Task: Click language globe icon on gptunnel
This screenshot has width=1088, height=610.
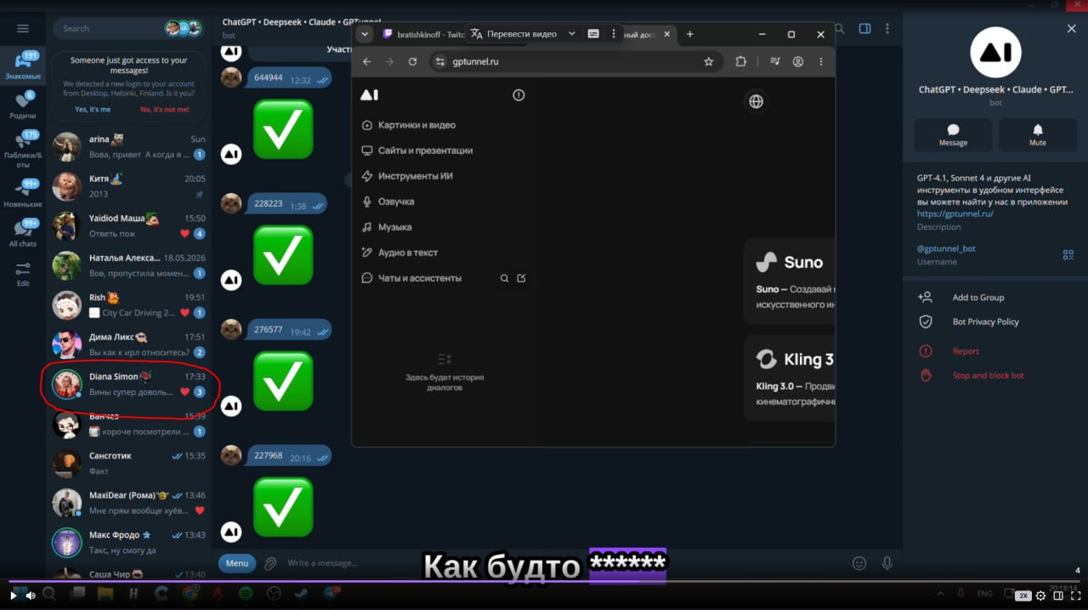Action: (x=756, y=102)
